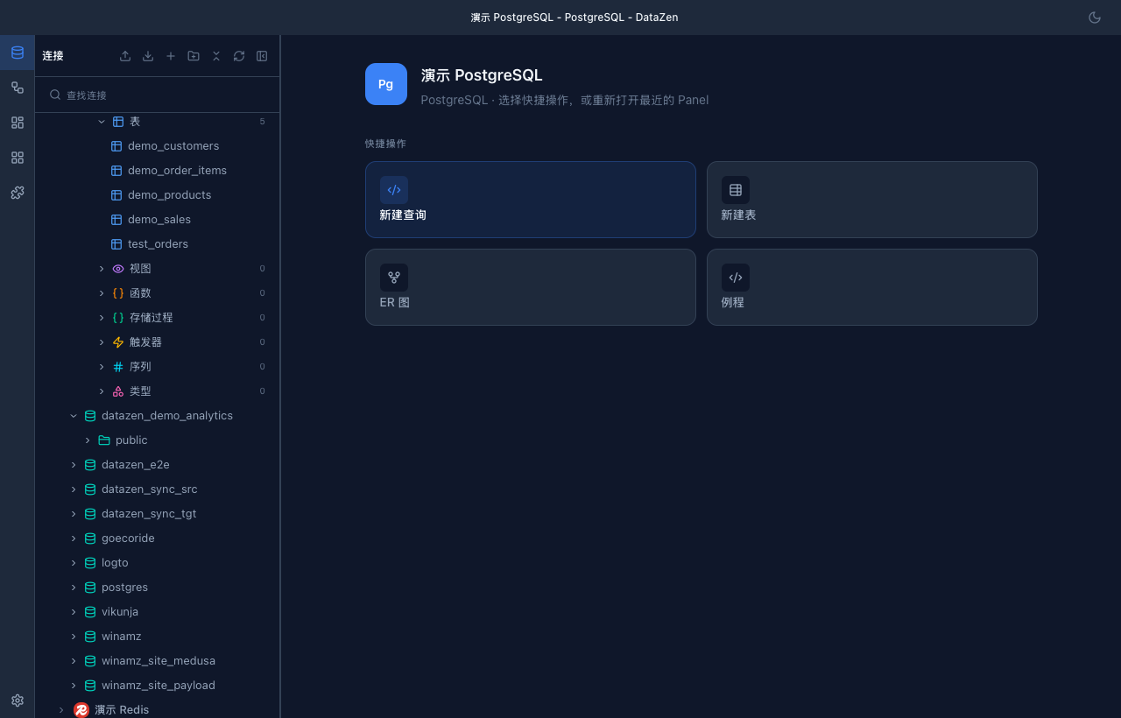
Task: Toggle dark mode with the moon icon
Action: click(x=1095, y=18)
